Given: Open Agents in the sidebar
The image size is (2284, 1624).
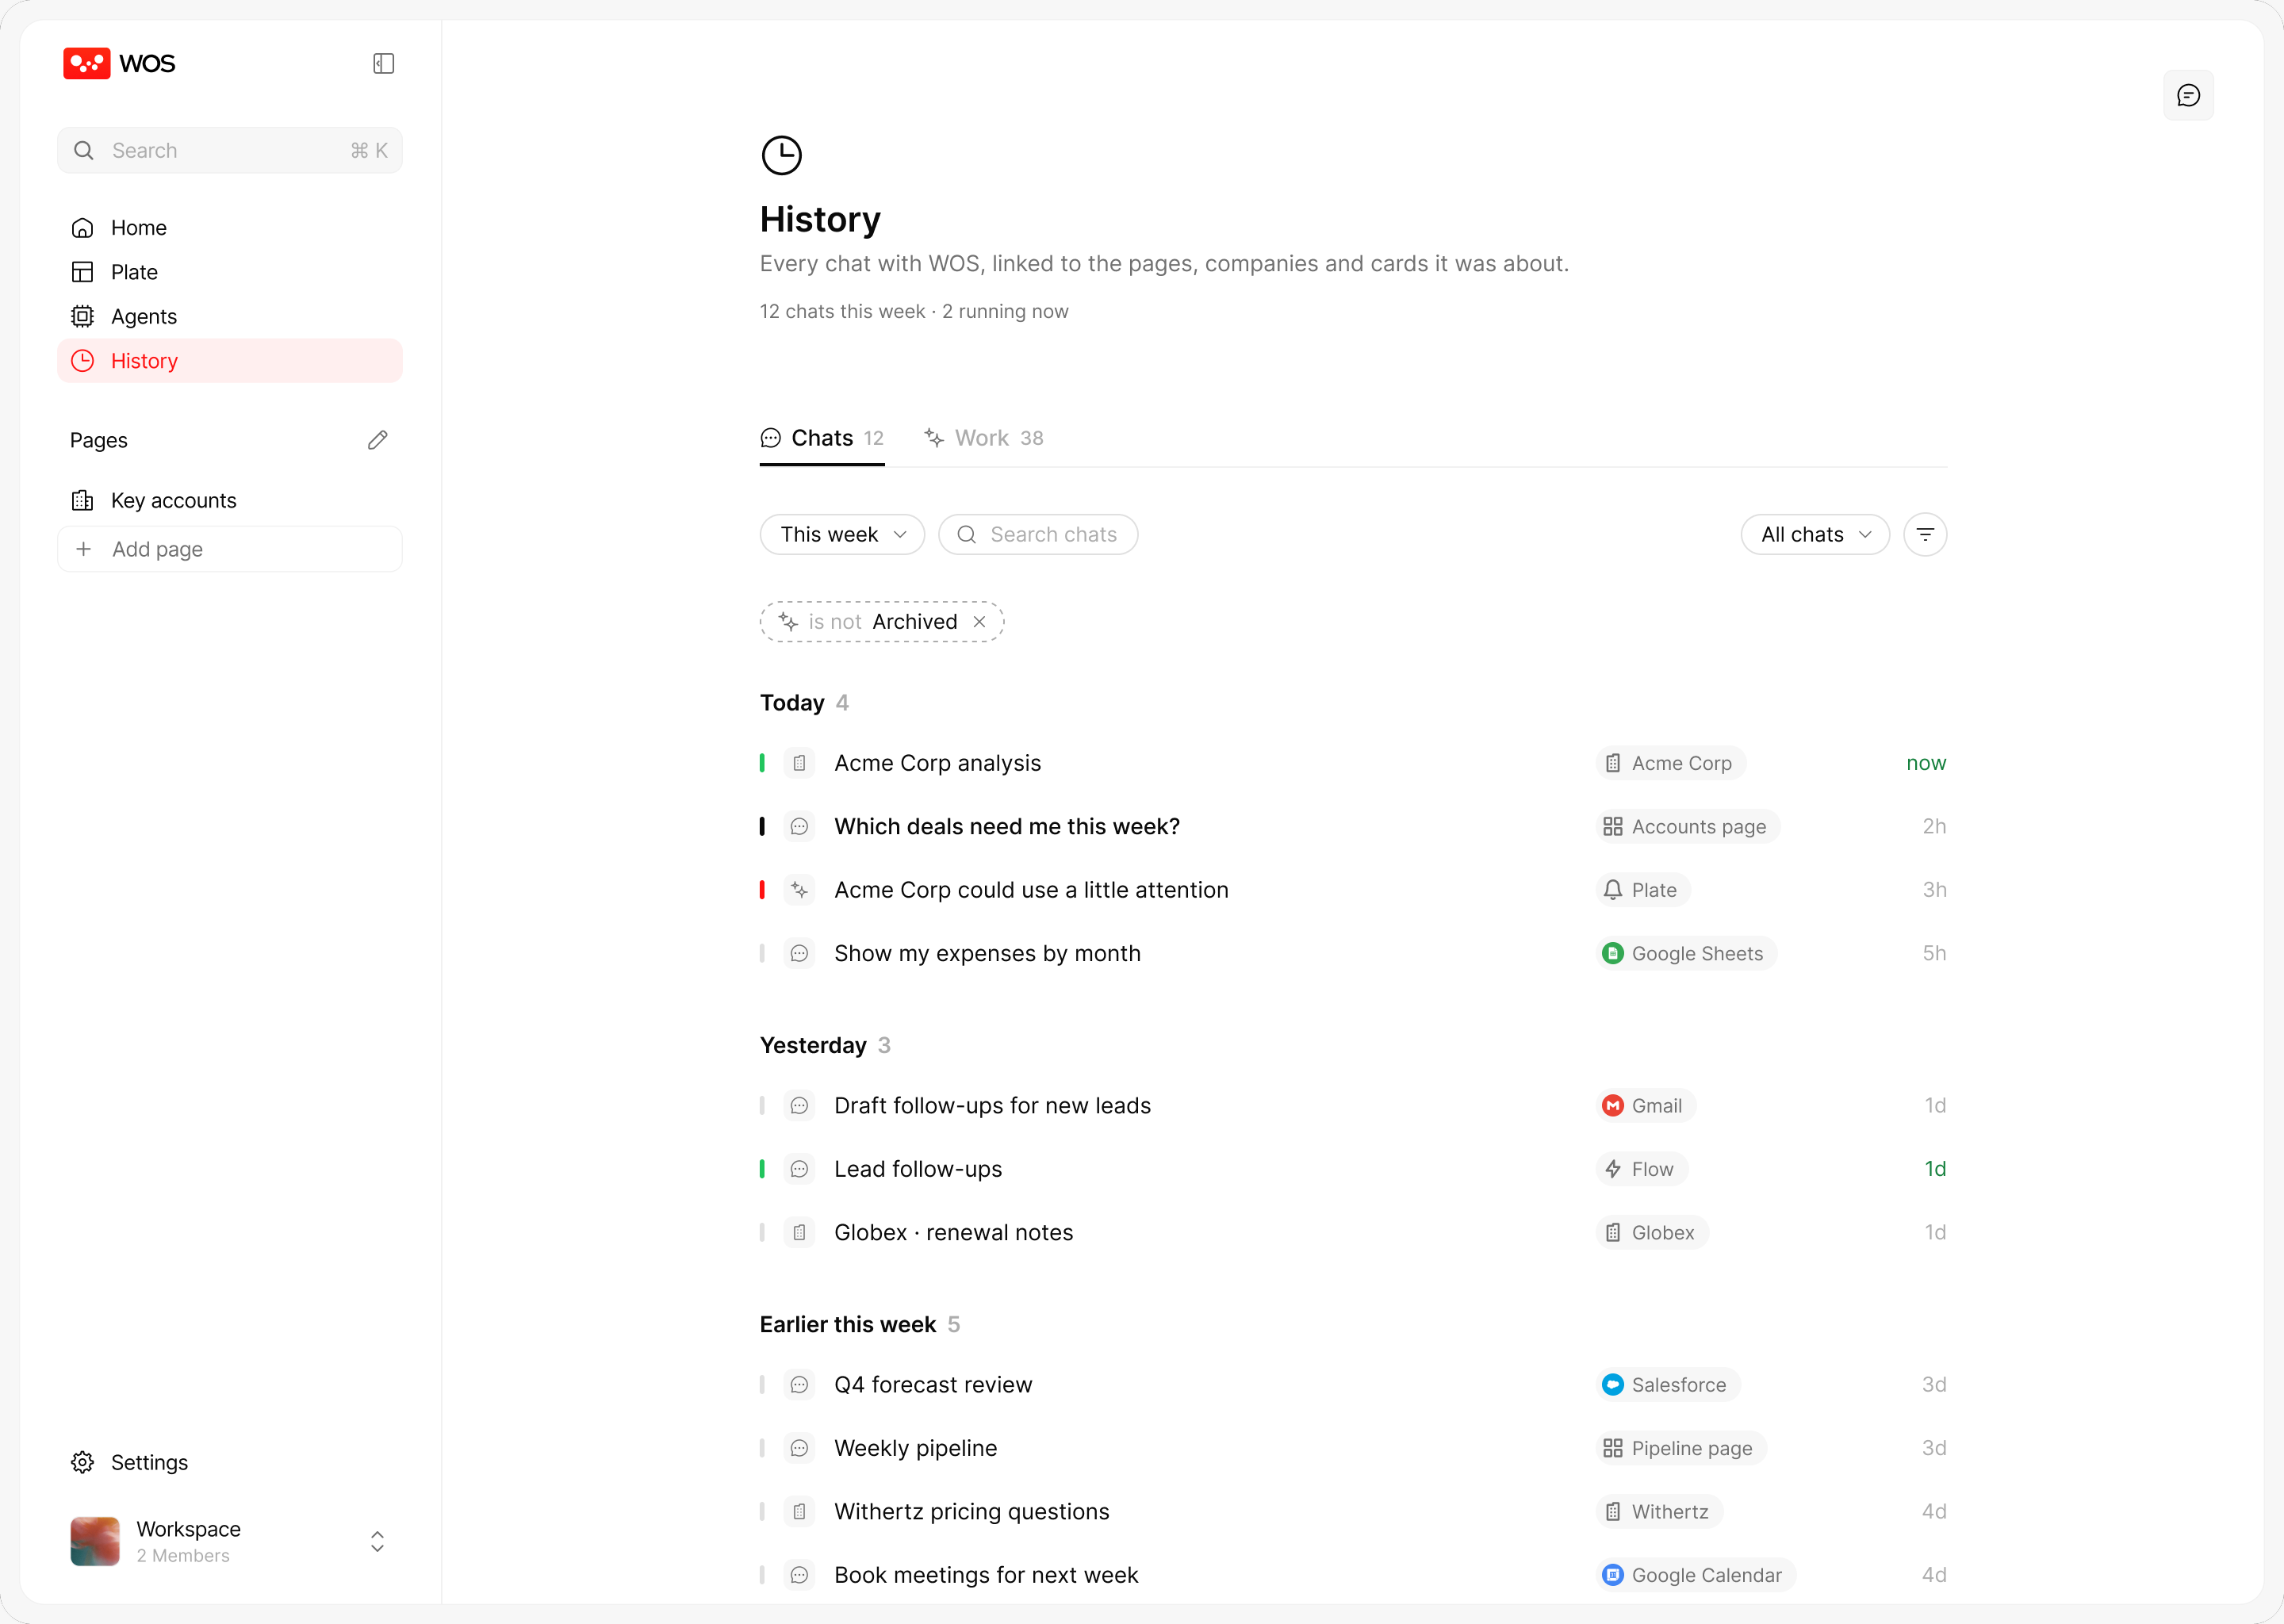Looking at the screenshot, I should click(x=230, y=316).
